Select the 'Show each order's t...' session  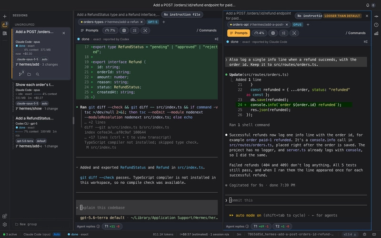(41, 97)
